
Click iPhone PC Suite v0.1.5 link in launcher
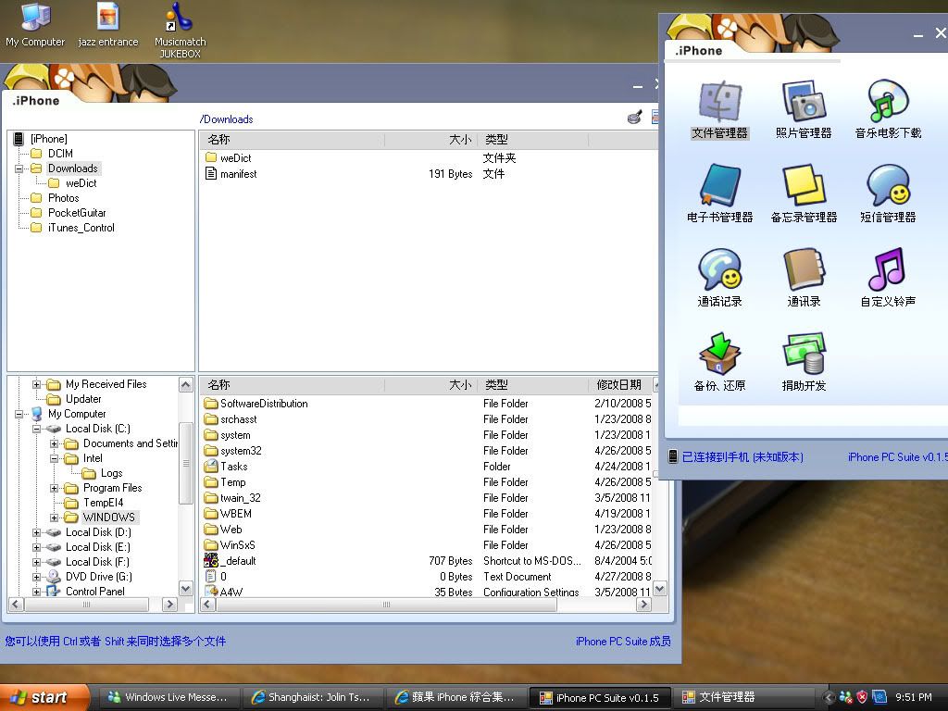(897, 457)
